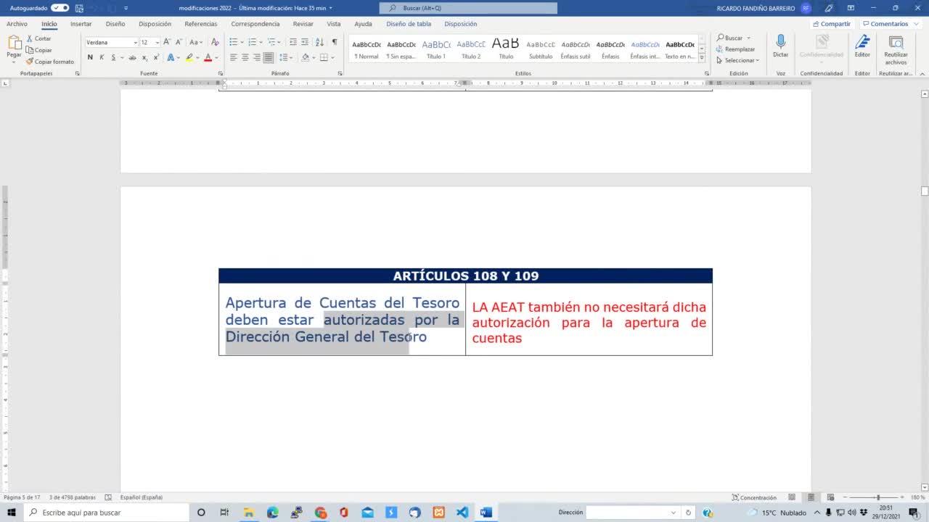Switch to the Revisar tab
This screenshot has width=929, height=522.
point(303,24)
